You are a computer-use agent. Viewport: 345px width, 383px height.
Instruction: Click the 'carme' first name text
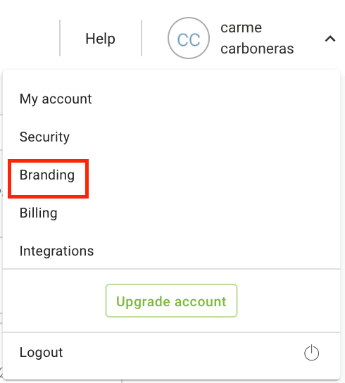pyautogui.click(x=241, y=27)
